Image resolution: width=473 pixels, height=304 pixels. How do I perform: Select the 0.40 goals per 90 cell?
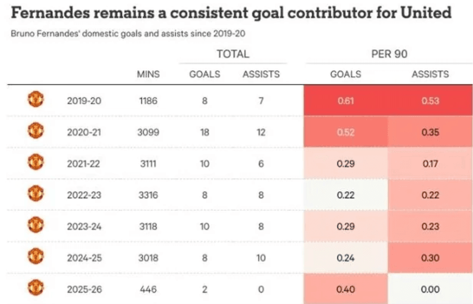tap(345, 289)
